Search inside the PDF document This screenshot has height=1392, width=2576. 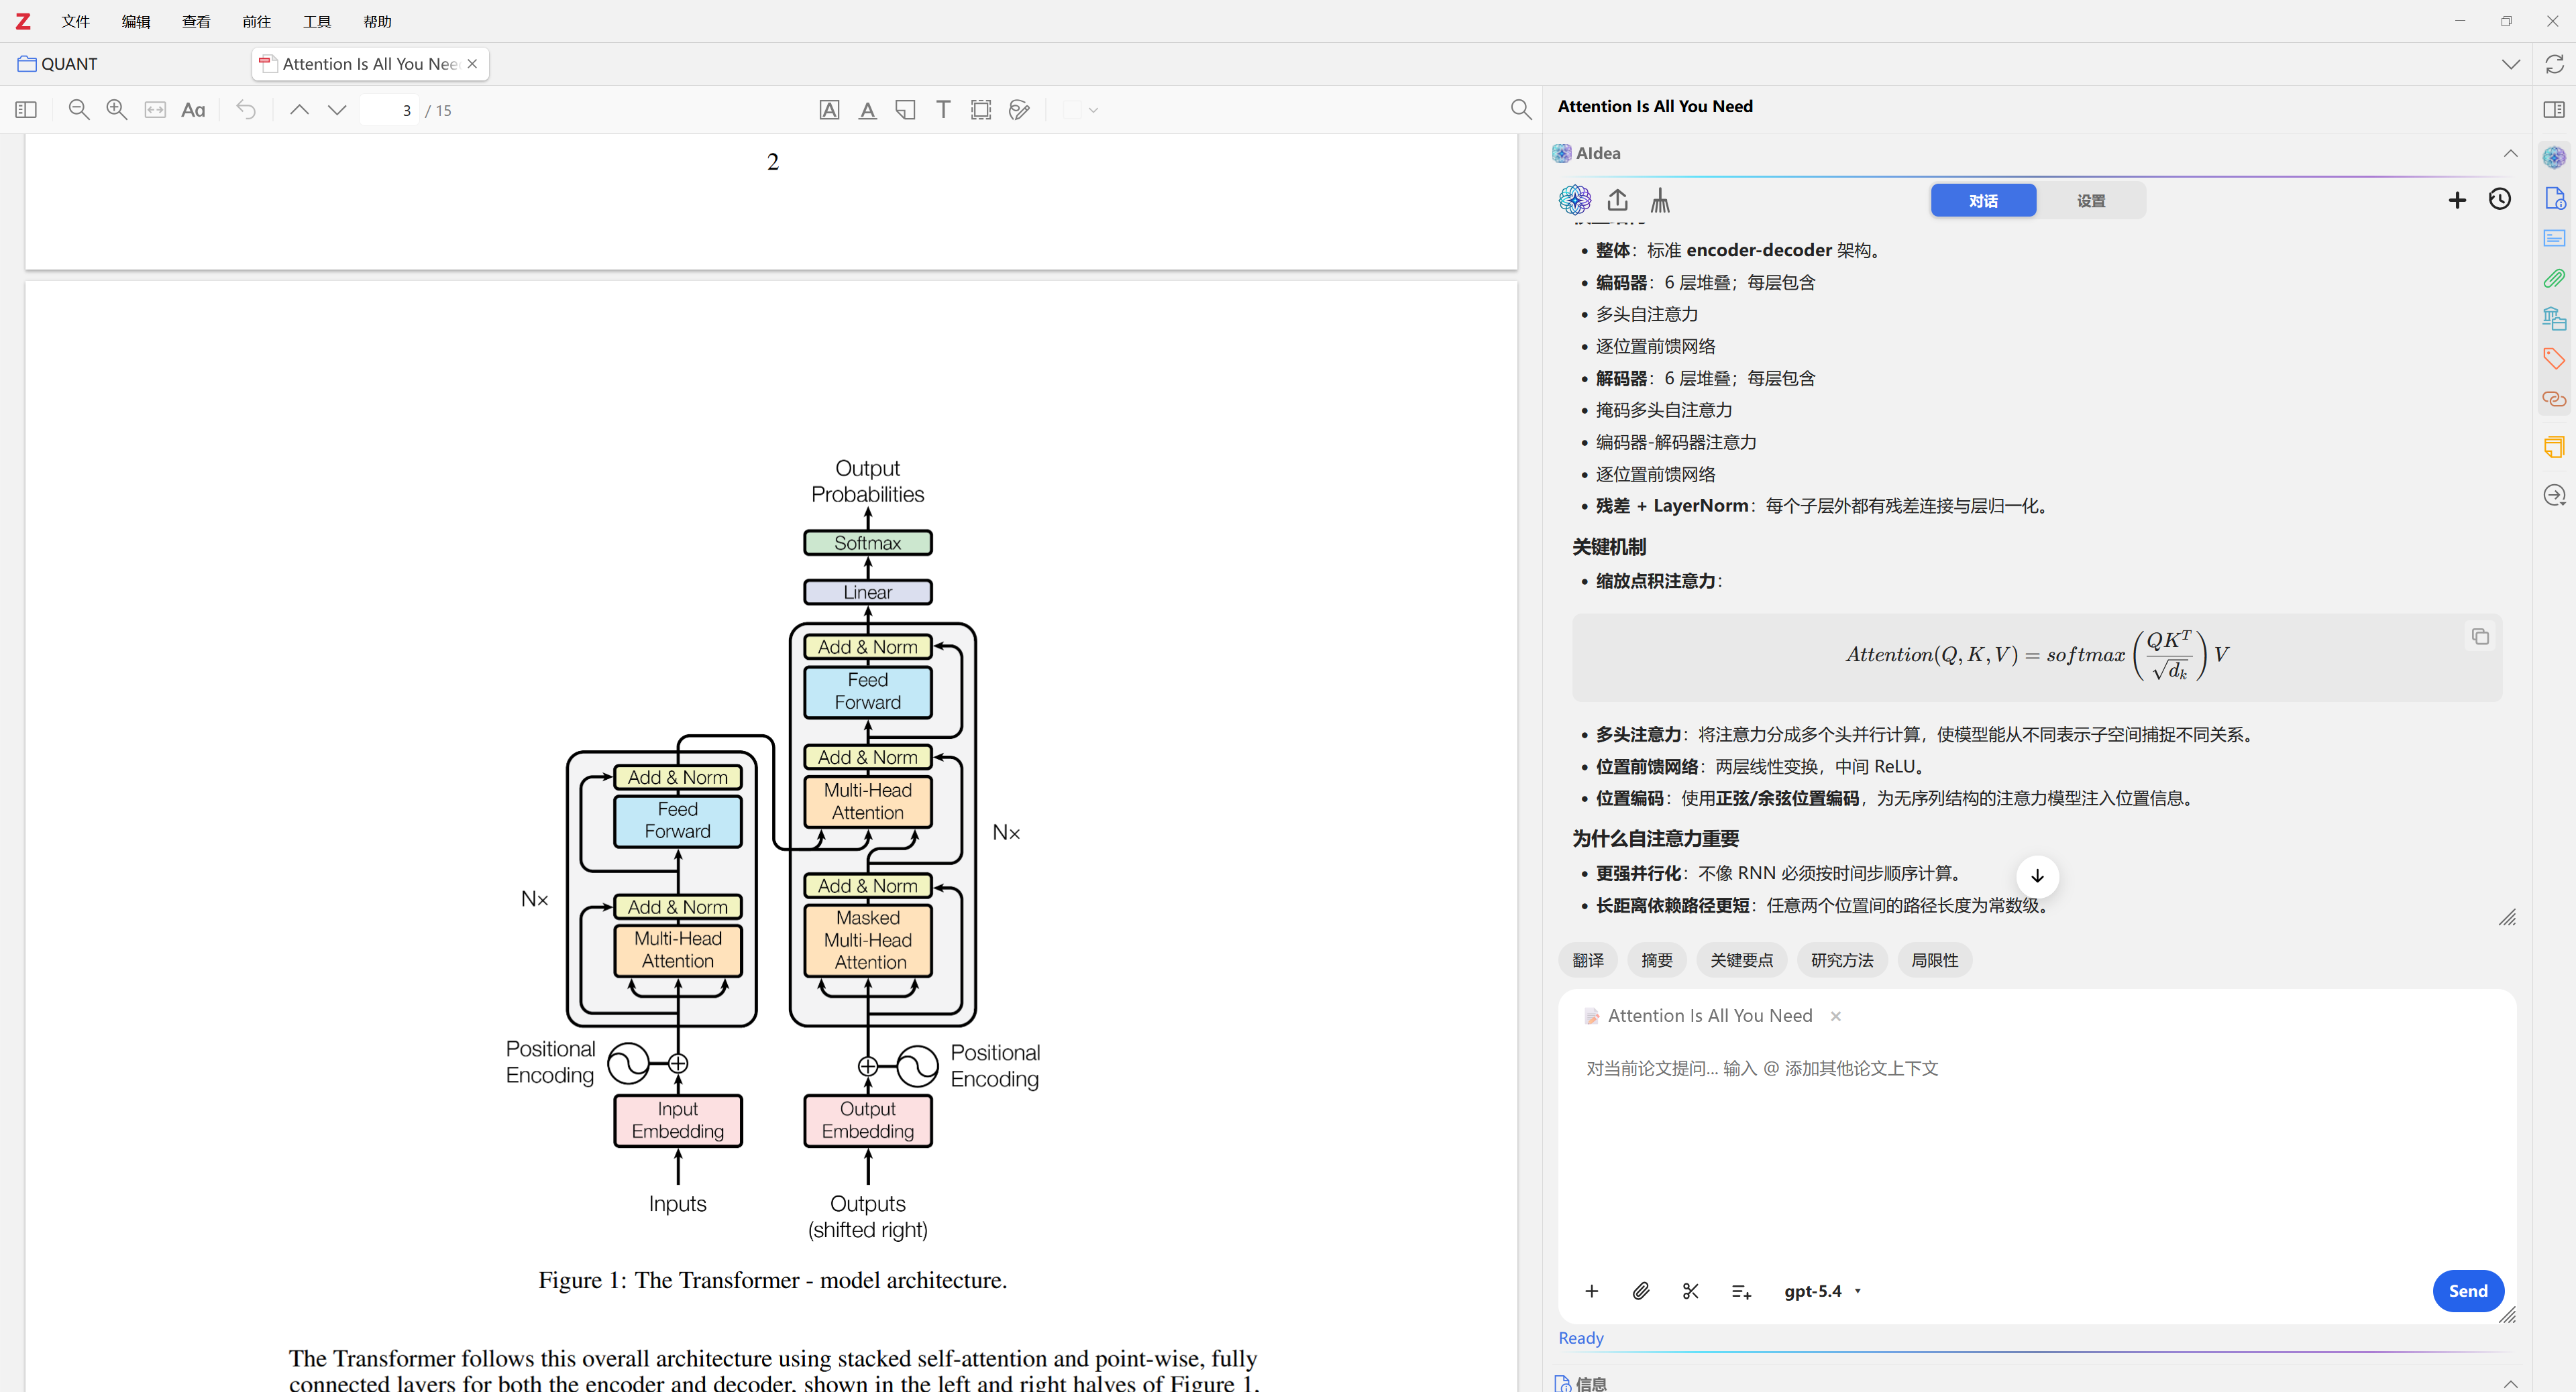coord(1521,110)
